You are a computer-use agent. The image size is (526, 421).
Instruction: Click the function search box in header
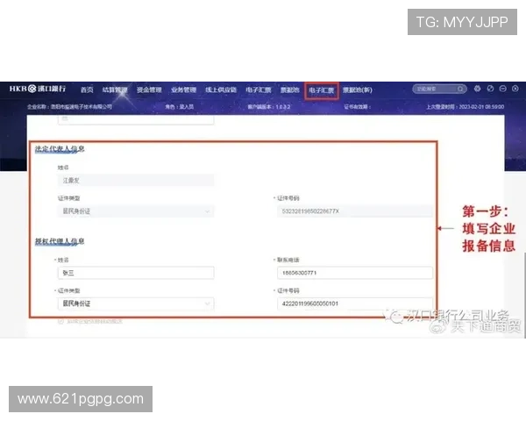click(439, 89)
